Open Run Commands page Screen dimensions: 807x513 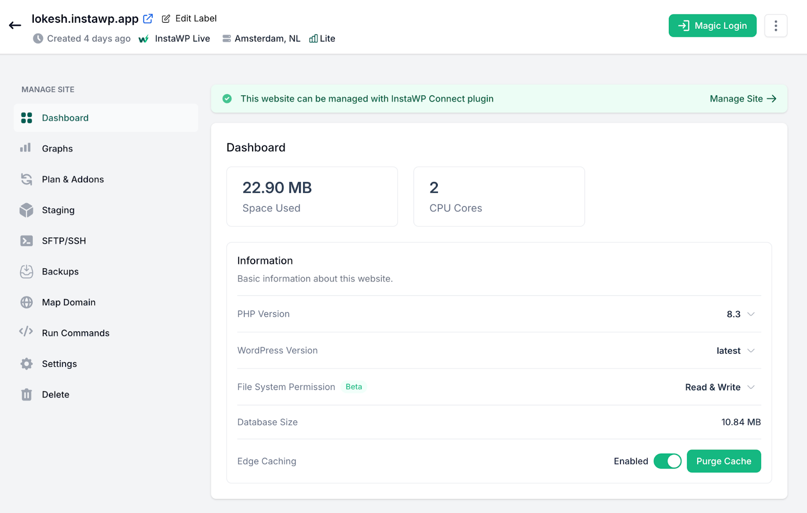106,333
